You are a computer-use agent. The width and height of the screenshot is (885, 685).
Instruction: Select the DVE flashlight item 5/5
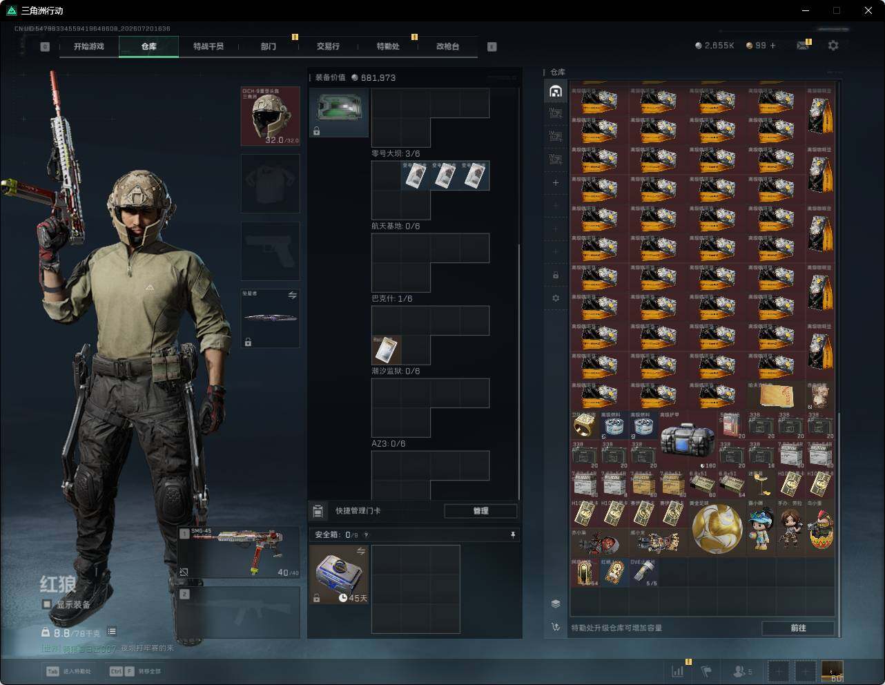[643, 572]
